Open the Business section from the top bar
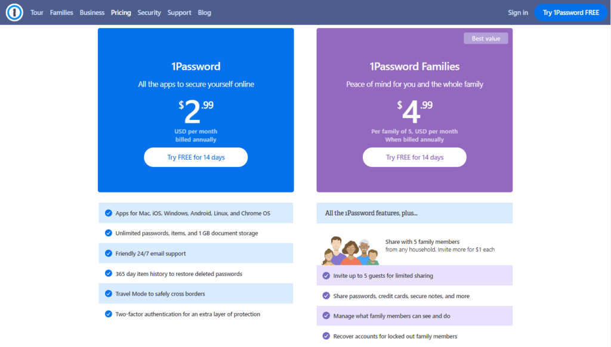 pyautogui.click(x=92, y=12)
